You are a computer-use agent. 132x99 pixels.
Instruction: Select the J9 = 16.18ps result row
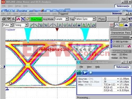click(116, 81)
